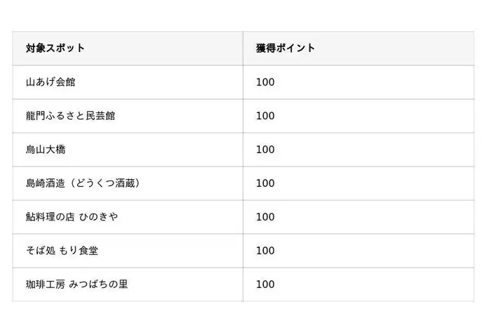
Task: Click the 100 points for 烏山大橋
Action: click(265, 150)
